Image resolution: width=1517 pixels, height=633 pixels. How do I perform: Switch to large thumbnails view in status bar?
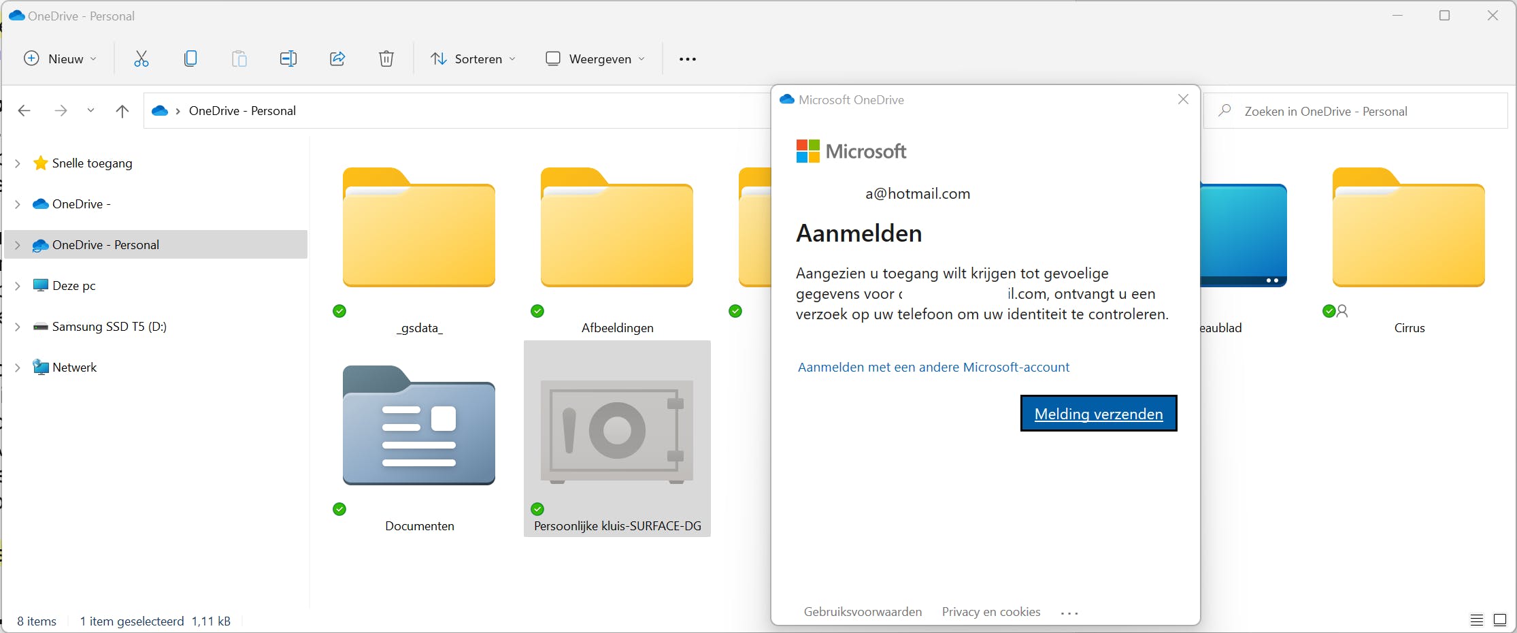[1500, 620]
